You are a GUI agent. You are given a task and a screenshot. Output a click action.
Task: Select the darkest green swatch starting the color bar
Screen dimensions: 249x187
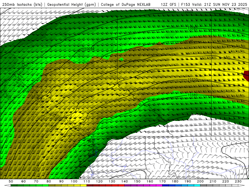pyautogui.click(x=14, y=185)
